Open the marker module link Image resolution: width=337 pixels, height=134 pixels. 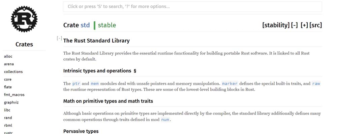[x=229, y=84]
